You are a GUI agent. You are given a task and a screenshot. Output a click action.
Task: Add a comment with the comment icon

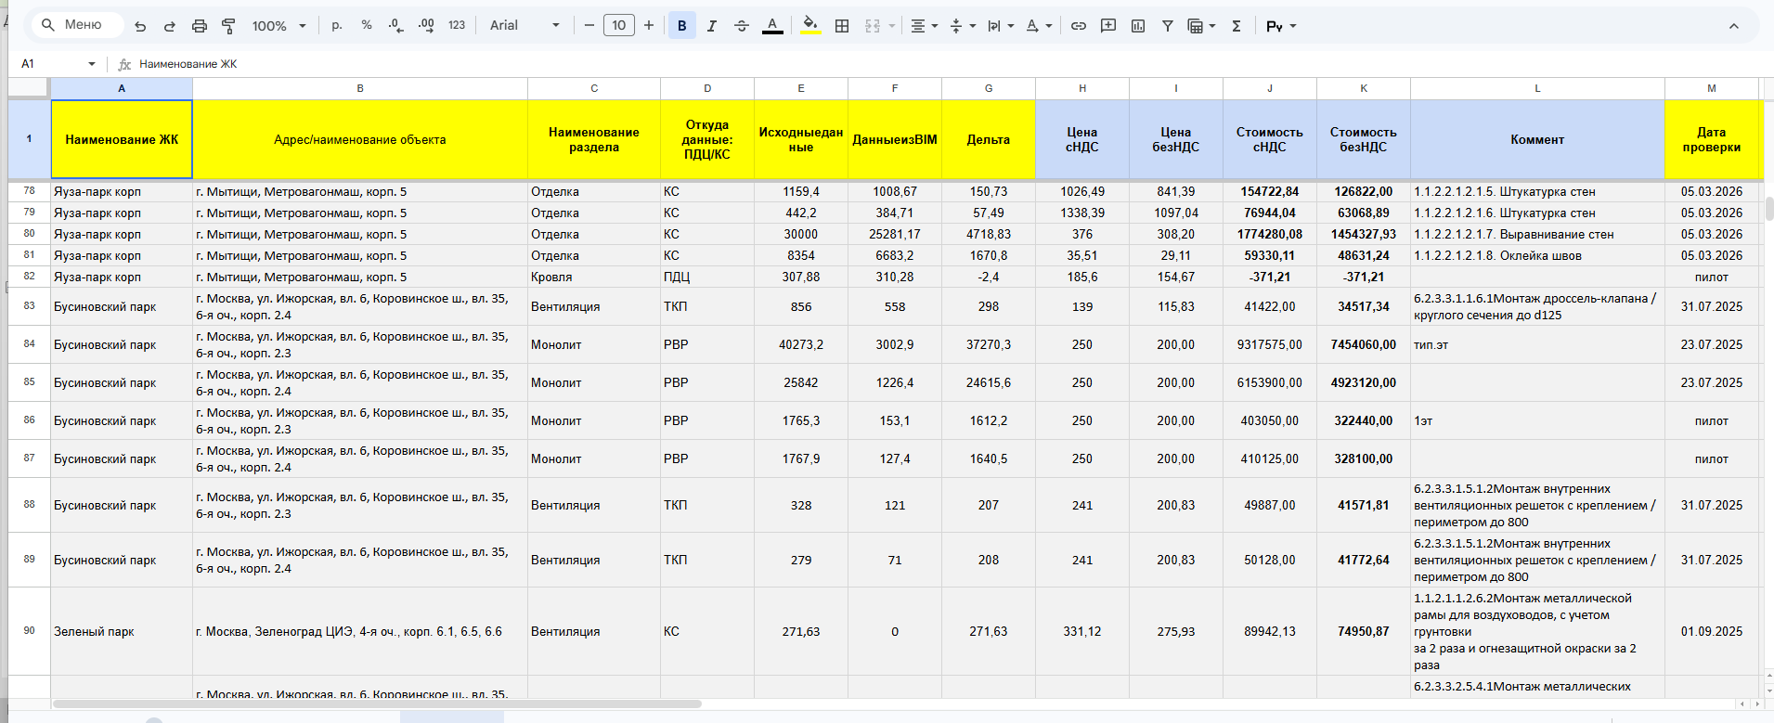(1107, 26)
